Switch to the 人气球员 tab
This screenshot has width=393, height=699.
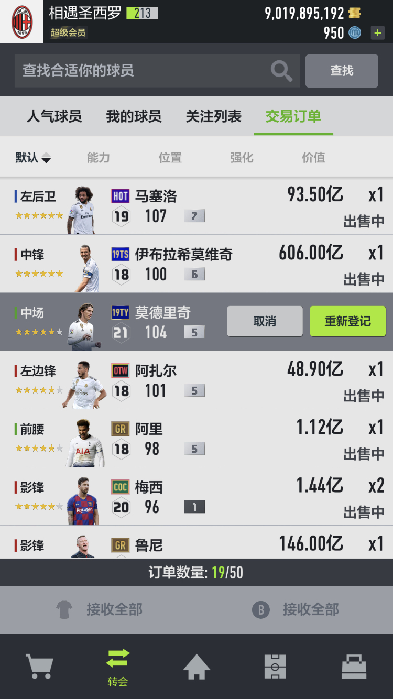click(x=54, y=116)
